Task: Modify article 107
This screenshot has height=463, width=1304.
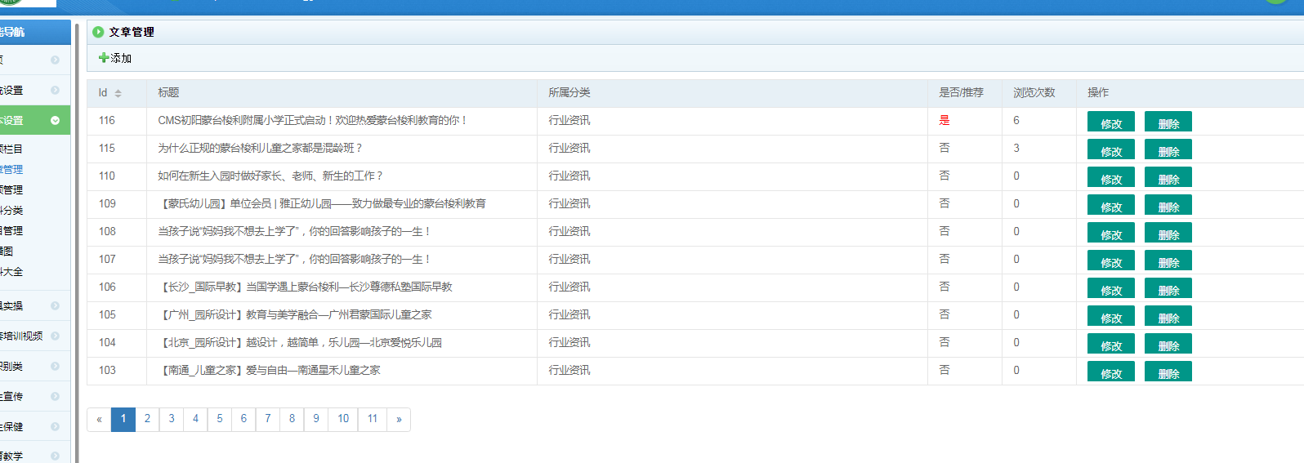Action: tap(1111, 260)
